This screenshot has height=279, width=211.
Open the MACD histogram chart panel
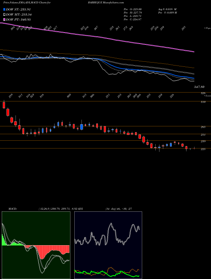(x=36, y=245)
